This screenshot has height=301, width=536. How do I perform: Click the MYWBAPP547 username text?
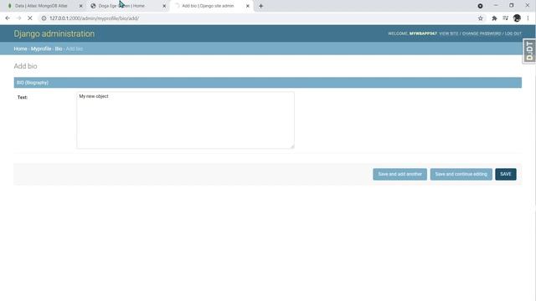[x=423, y=33]
